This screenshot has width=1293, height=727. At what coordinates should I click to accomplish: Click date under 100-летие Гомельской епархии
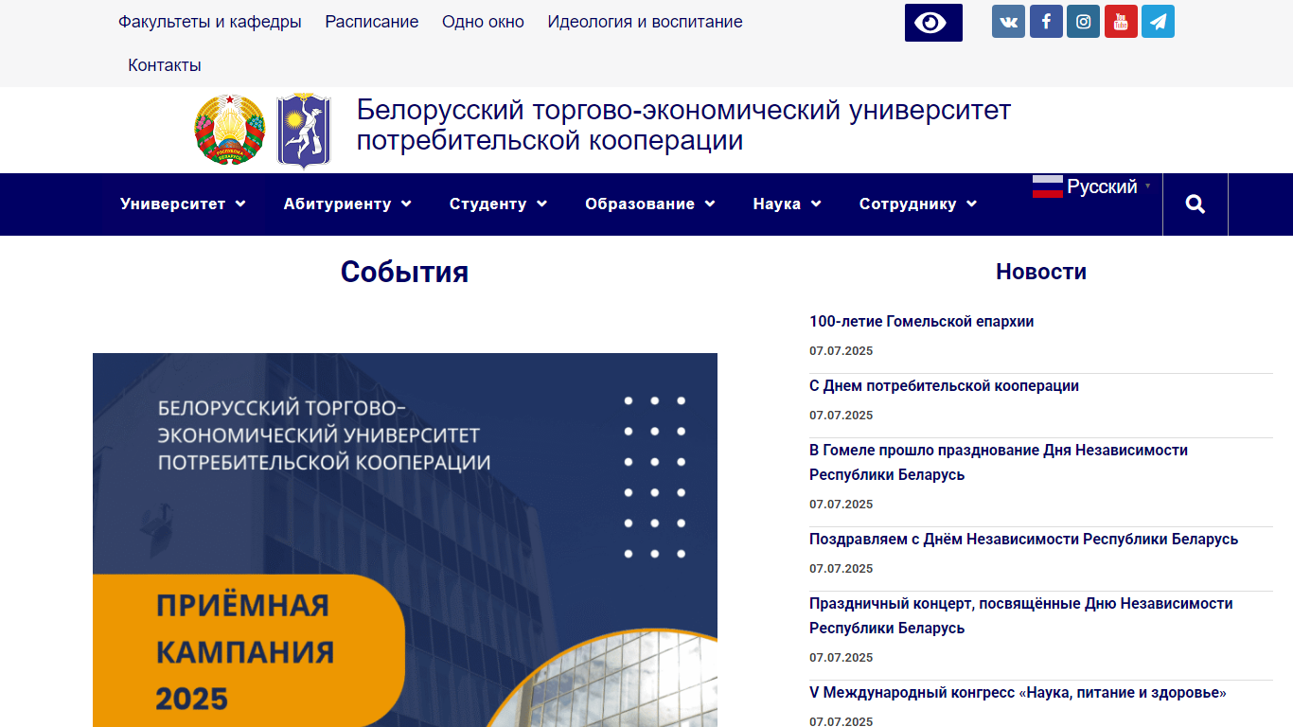[841, 351]
